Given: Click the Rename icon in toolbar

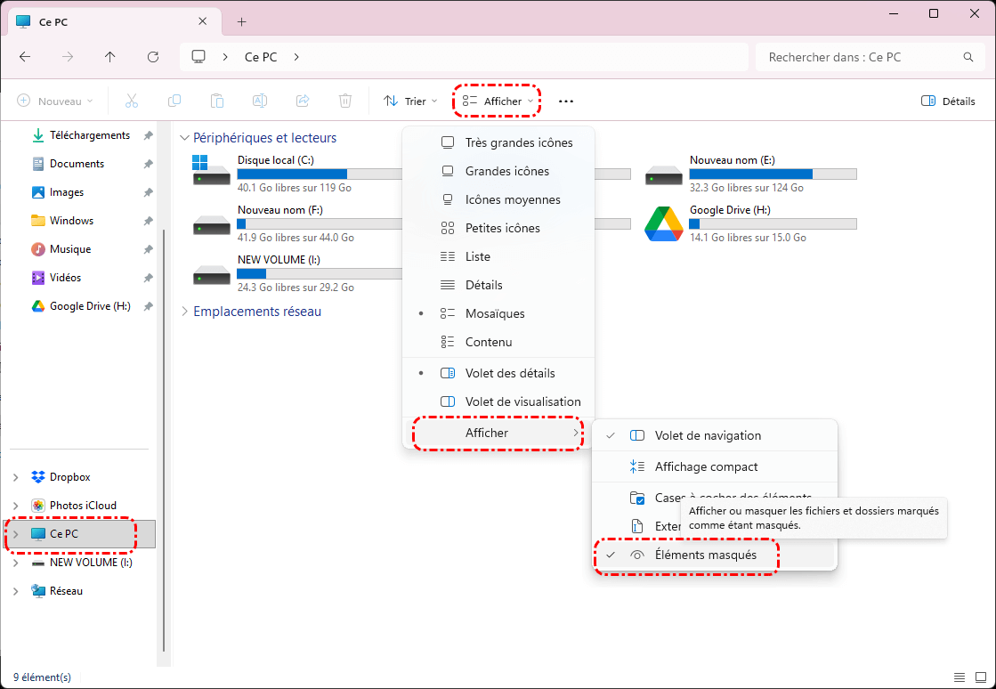Looking at the screenshot, I should tap(260, 101).
